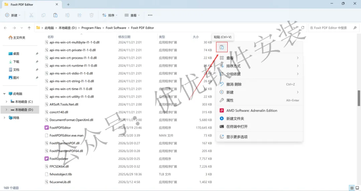Switch to details view icon in status bar
Screen dimensions: 361x191
pyautogui.click(x=352, y=188)
